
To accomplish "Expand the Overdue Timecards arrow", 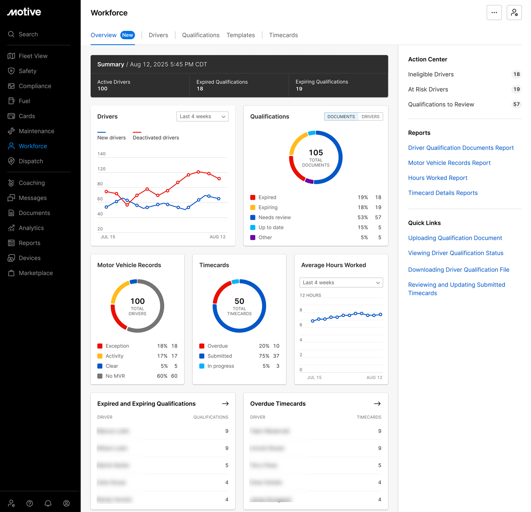I will pyautogui.click(x=377, y=404).
